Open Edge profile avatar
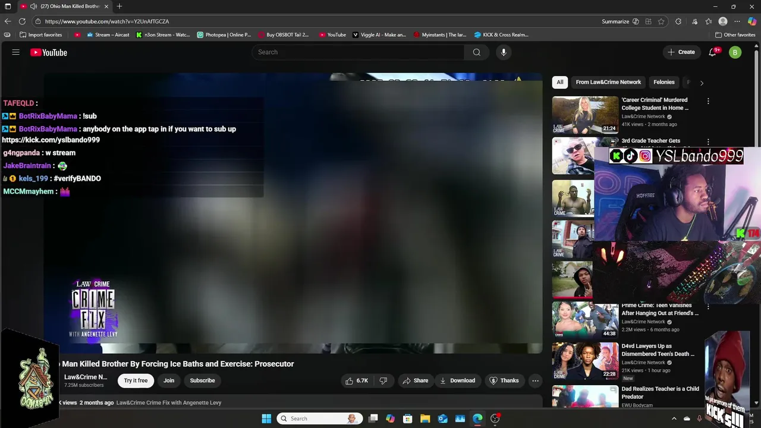 tap(723, 21)
